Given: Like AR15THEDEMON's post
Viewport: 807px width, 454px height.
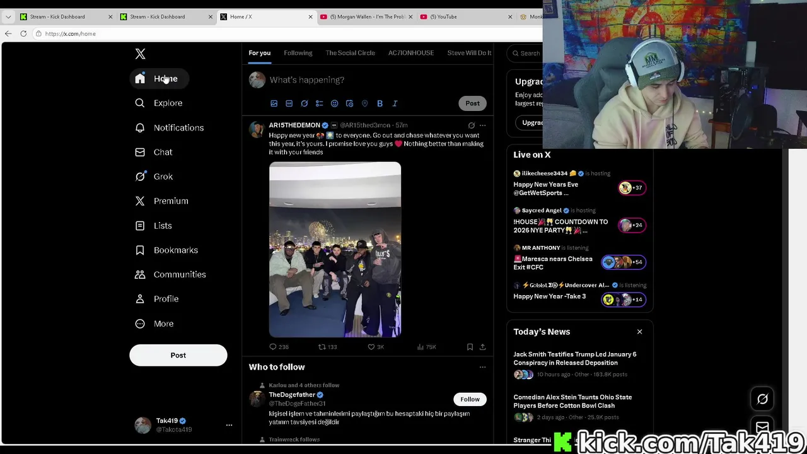Looking at the screenshot, I should tap(376, 347).
